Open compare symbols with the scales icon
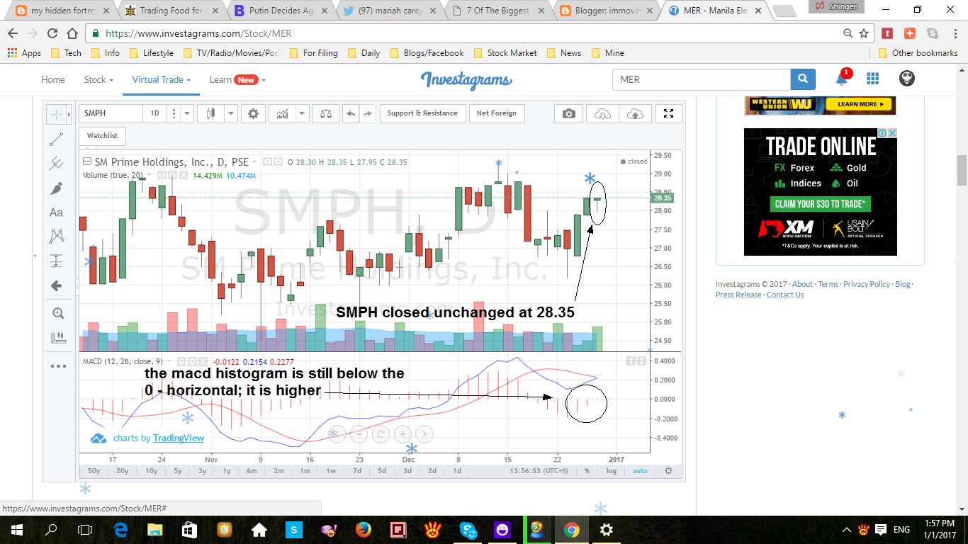 pos(325,113)
